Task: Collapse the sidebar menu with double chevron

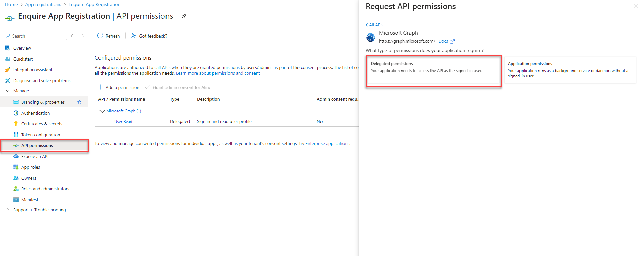Action: pyautogui.click(x=83, y=36)
